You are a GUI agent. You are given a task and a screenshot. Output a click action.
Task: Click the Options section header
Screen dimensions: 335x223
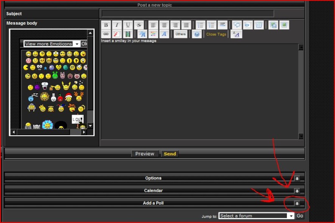coord(153,178)
